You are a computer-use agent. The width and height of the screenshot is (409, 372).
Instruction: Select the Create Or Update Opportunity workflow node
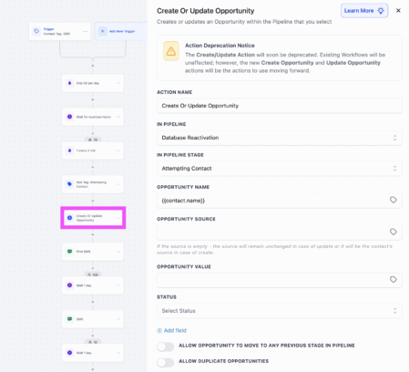[x=93, y=218]
